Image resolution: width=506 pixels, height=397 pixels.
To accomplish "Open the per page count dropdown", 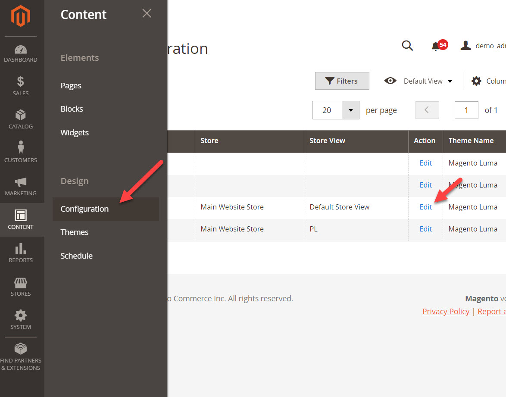I will (x=350, y=110).
